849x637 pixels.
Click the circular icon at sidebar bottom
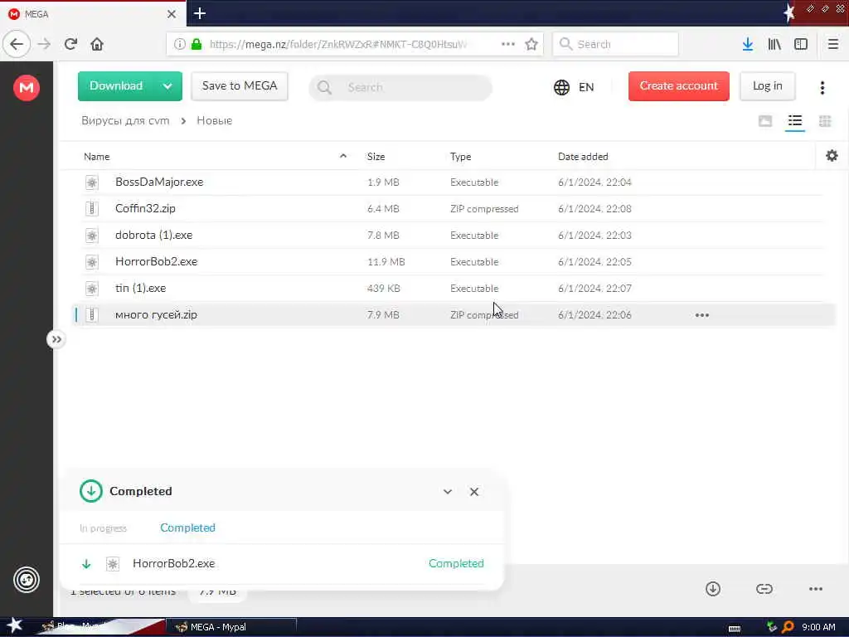pos(27,580)
